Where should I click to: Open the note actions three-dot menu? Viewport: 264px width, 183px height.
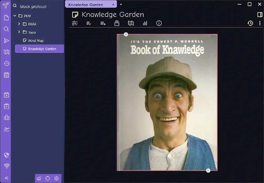pos(260,23)
